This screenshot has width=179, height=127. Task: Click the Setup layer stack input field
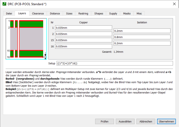tap(115, 63)
